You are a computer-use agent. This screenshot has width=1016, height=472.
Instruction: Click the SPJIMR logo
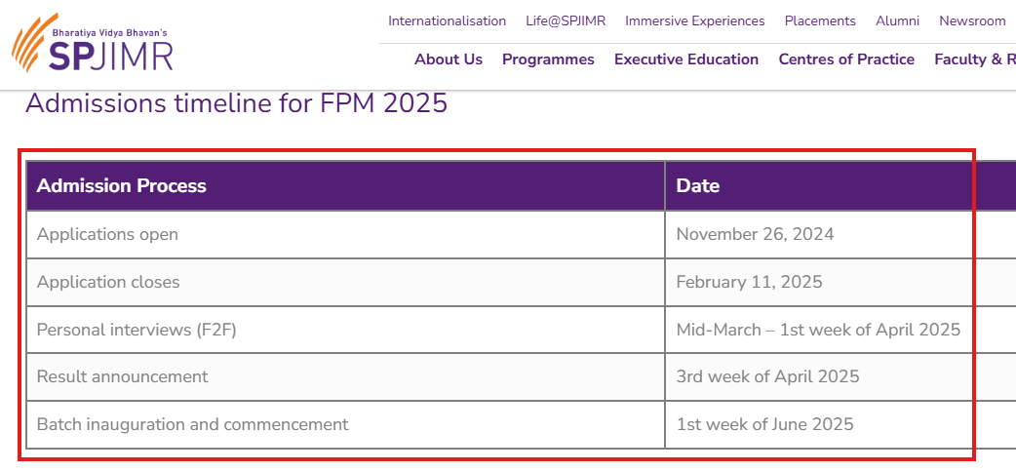[93, 43]
